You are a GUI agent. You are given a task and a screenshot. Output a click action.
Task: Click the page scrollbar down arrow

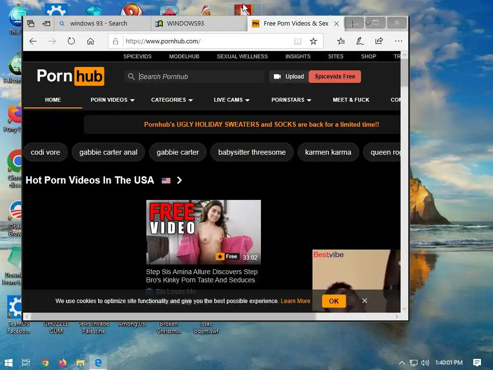pyautogui.click(x=404, y=309)
